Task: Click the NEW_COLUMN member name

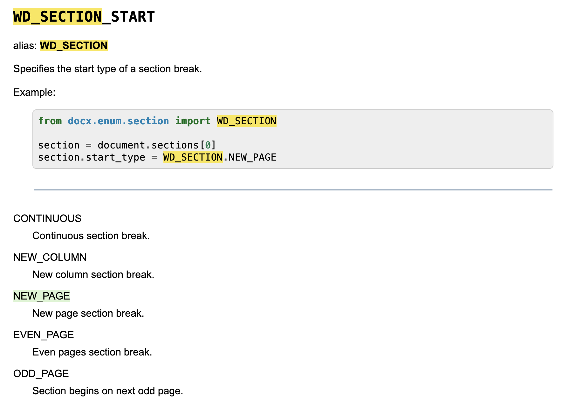Action: tap(50, 257)
